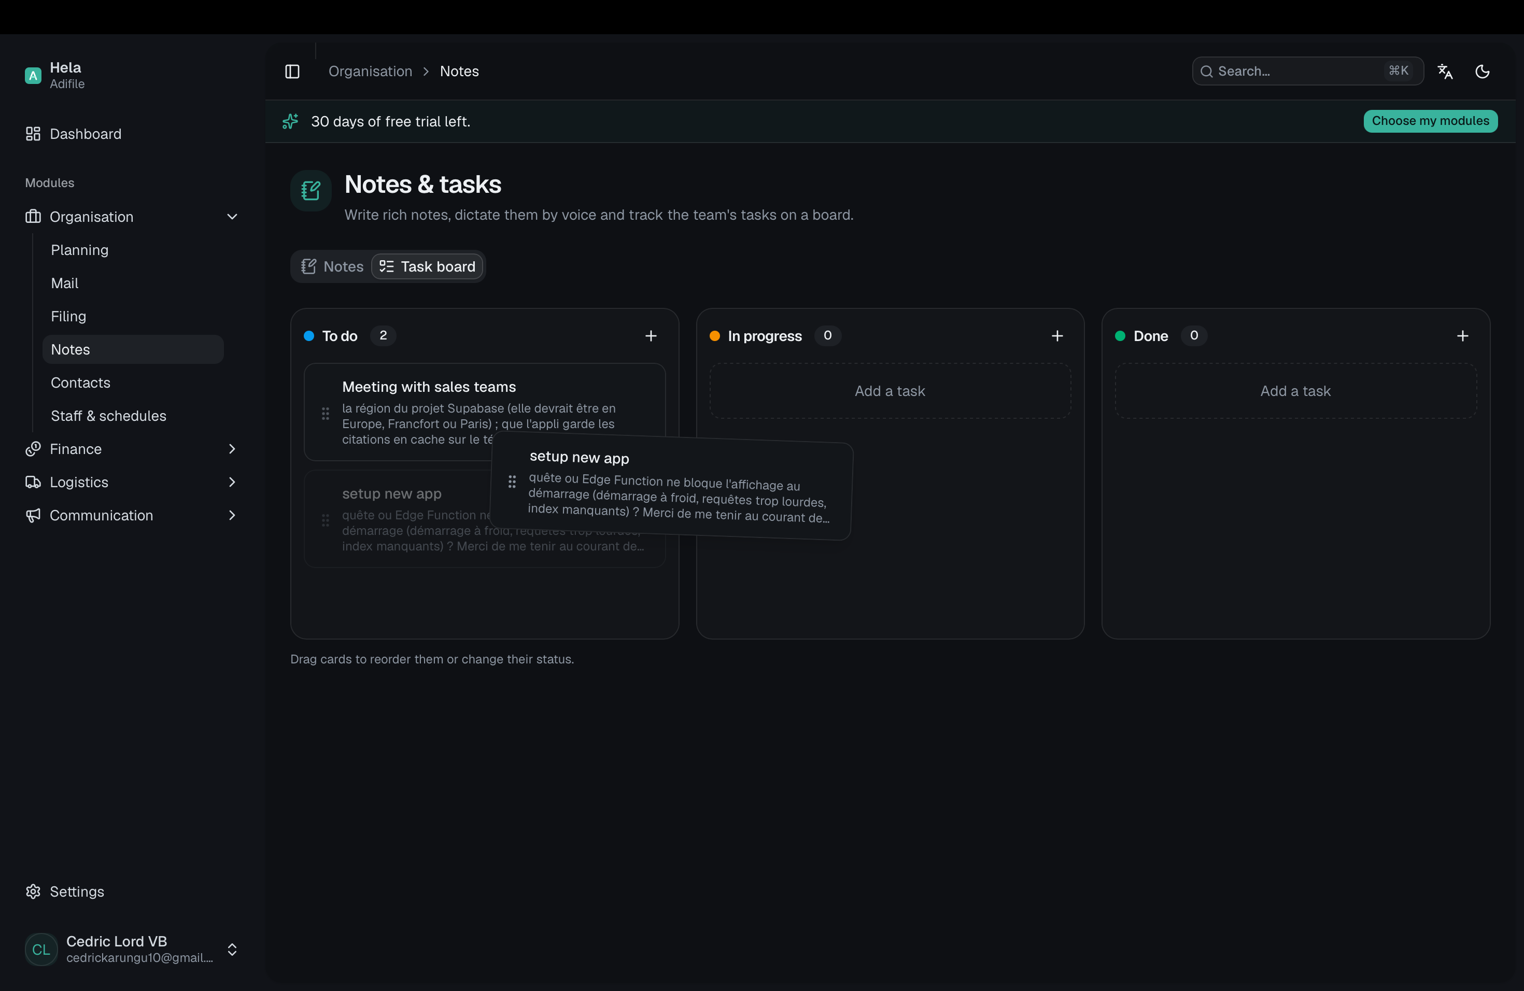Add a task with To do plus icon
The width and height of the screenshot is (1524, 991).
(x=651, y=336)
